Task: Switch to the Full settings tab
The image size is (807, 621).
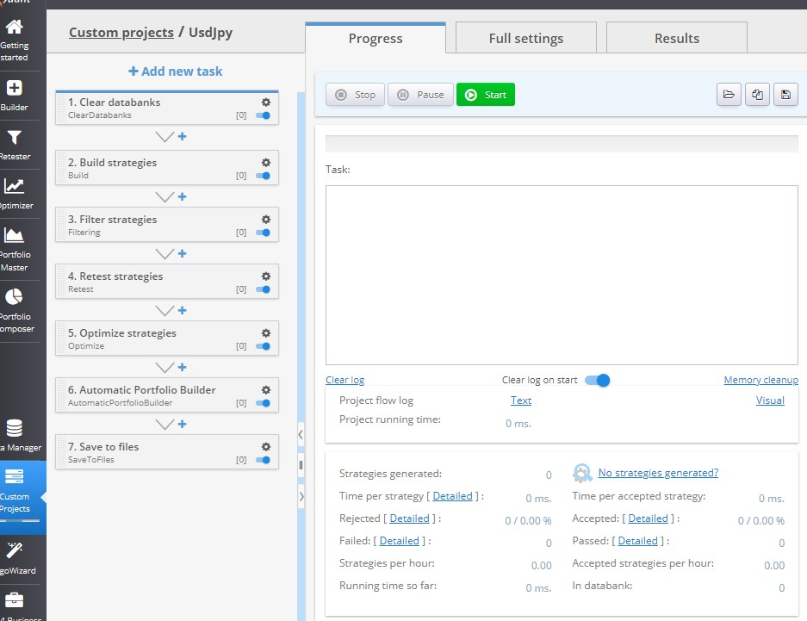Action: pos(525,38)
